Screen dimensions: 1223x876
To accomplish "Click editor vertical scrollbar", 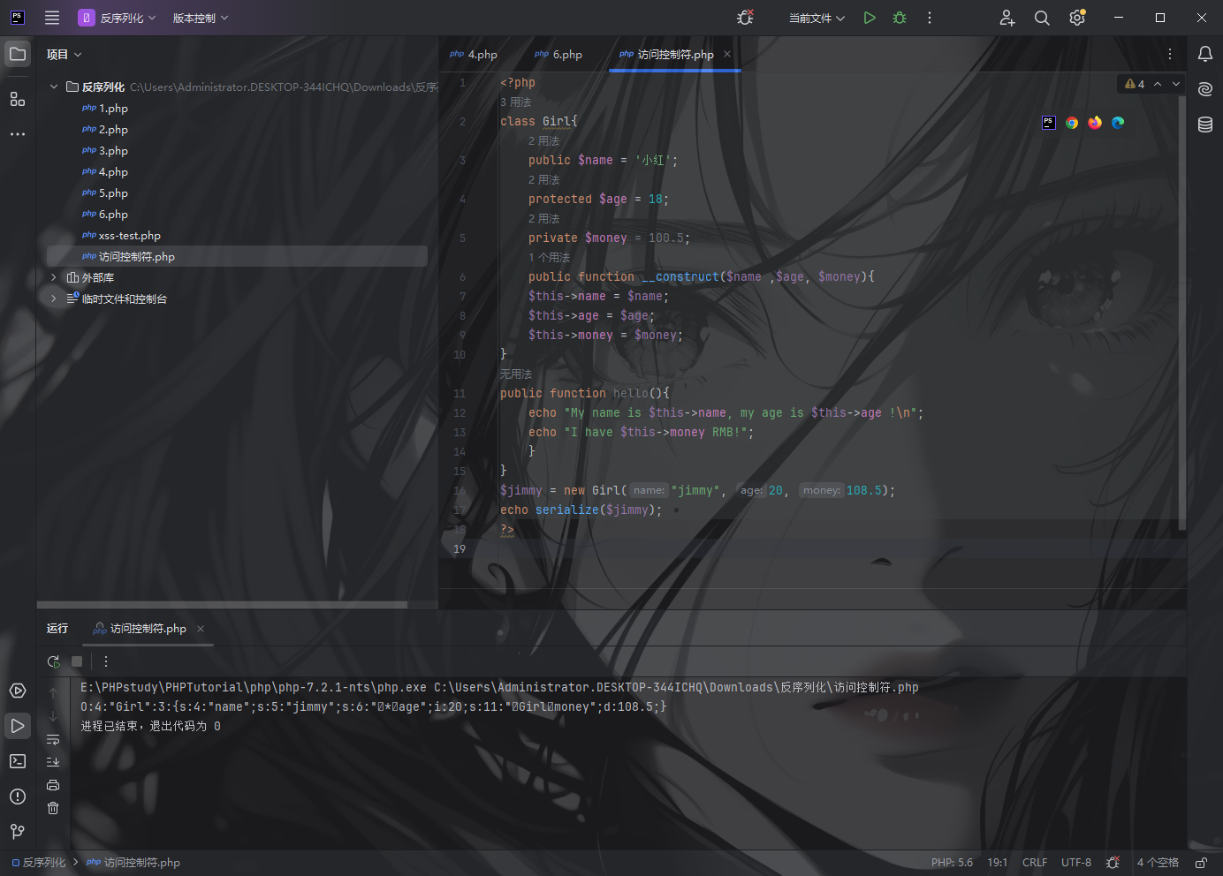I will click(x=1182, y=313).
